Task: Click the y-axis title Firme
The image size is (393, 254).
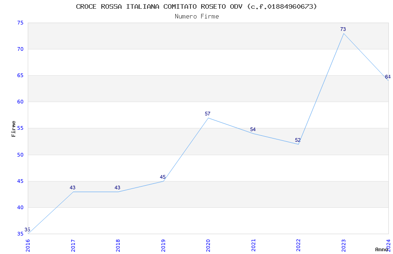Action: 13,129
